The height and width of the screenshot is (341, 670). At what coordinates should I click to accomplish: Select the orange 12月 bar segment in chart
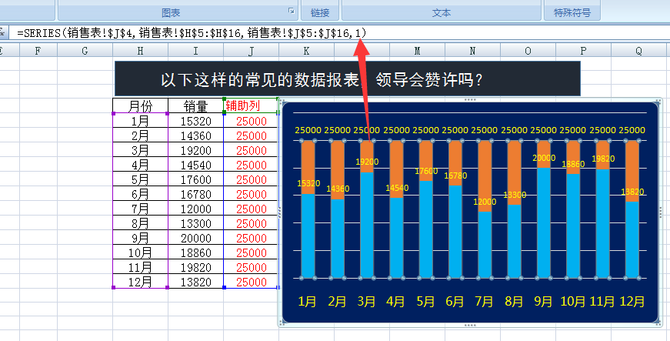click(x=632, y=171)
